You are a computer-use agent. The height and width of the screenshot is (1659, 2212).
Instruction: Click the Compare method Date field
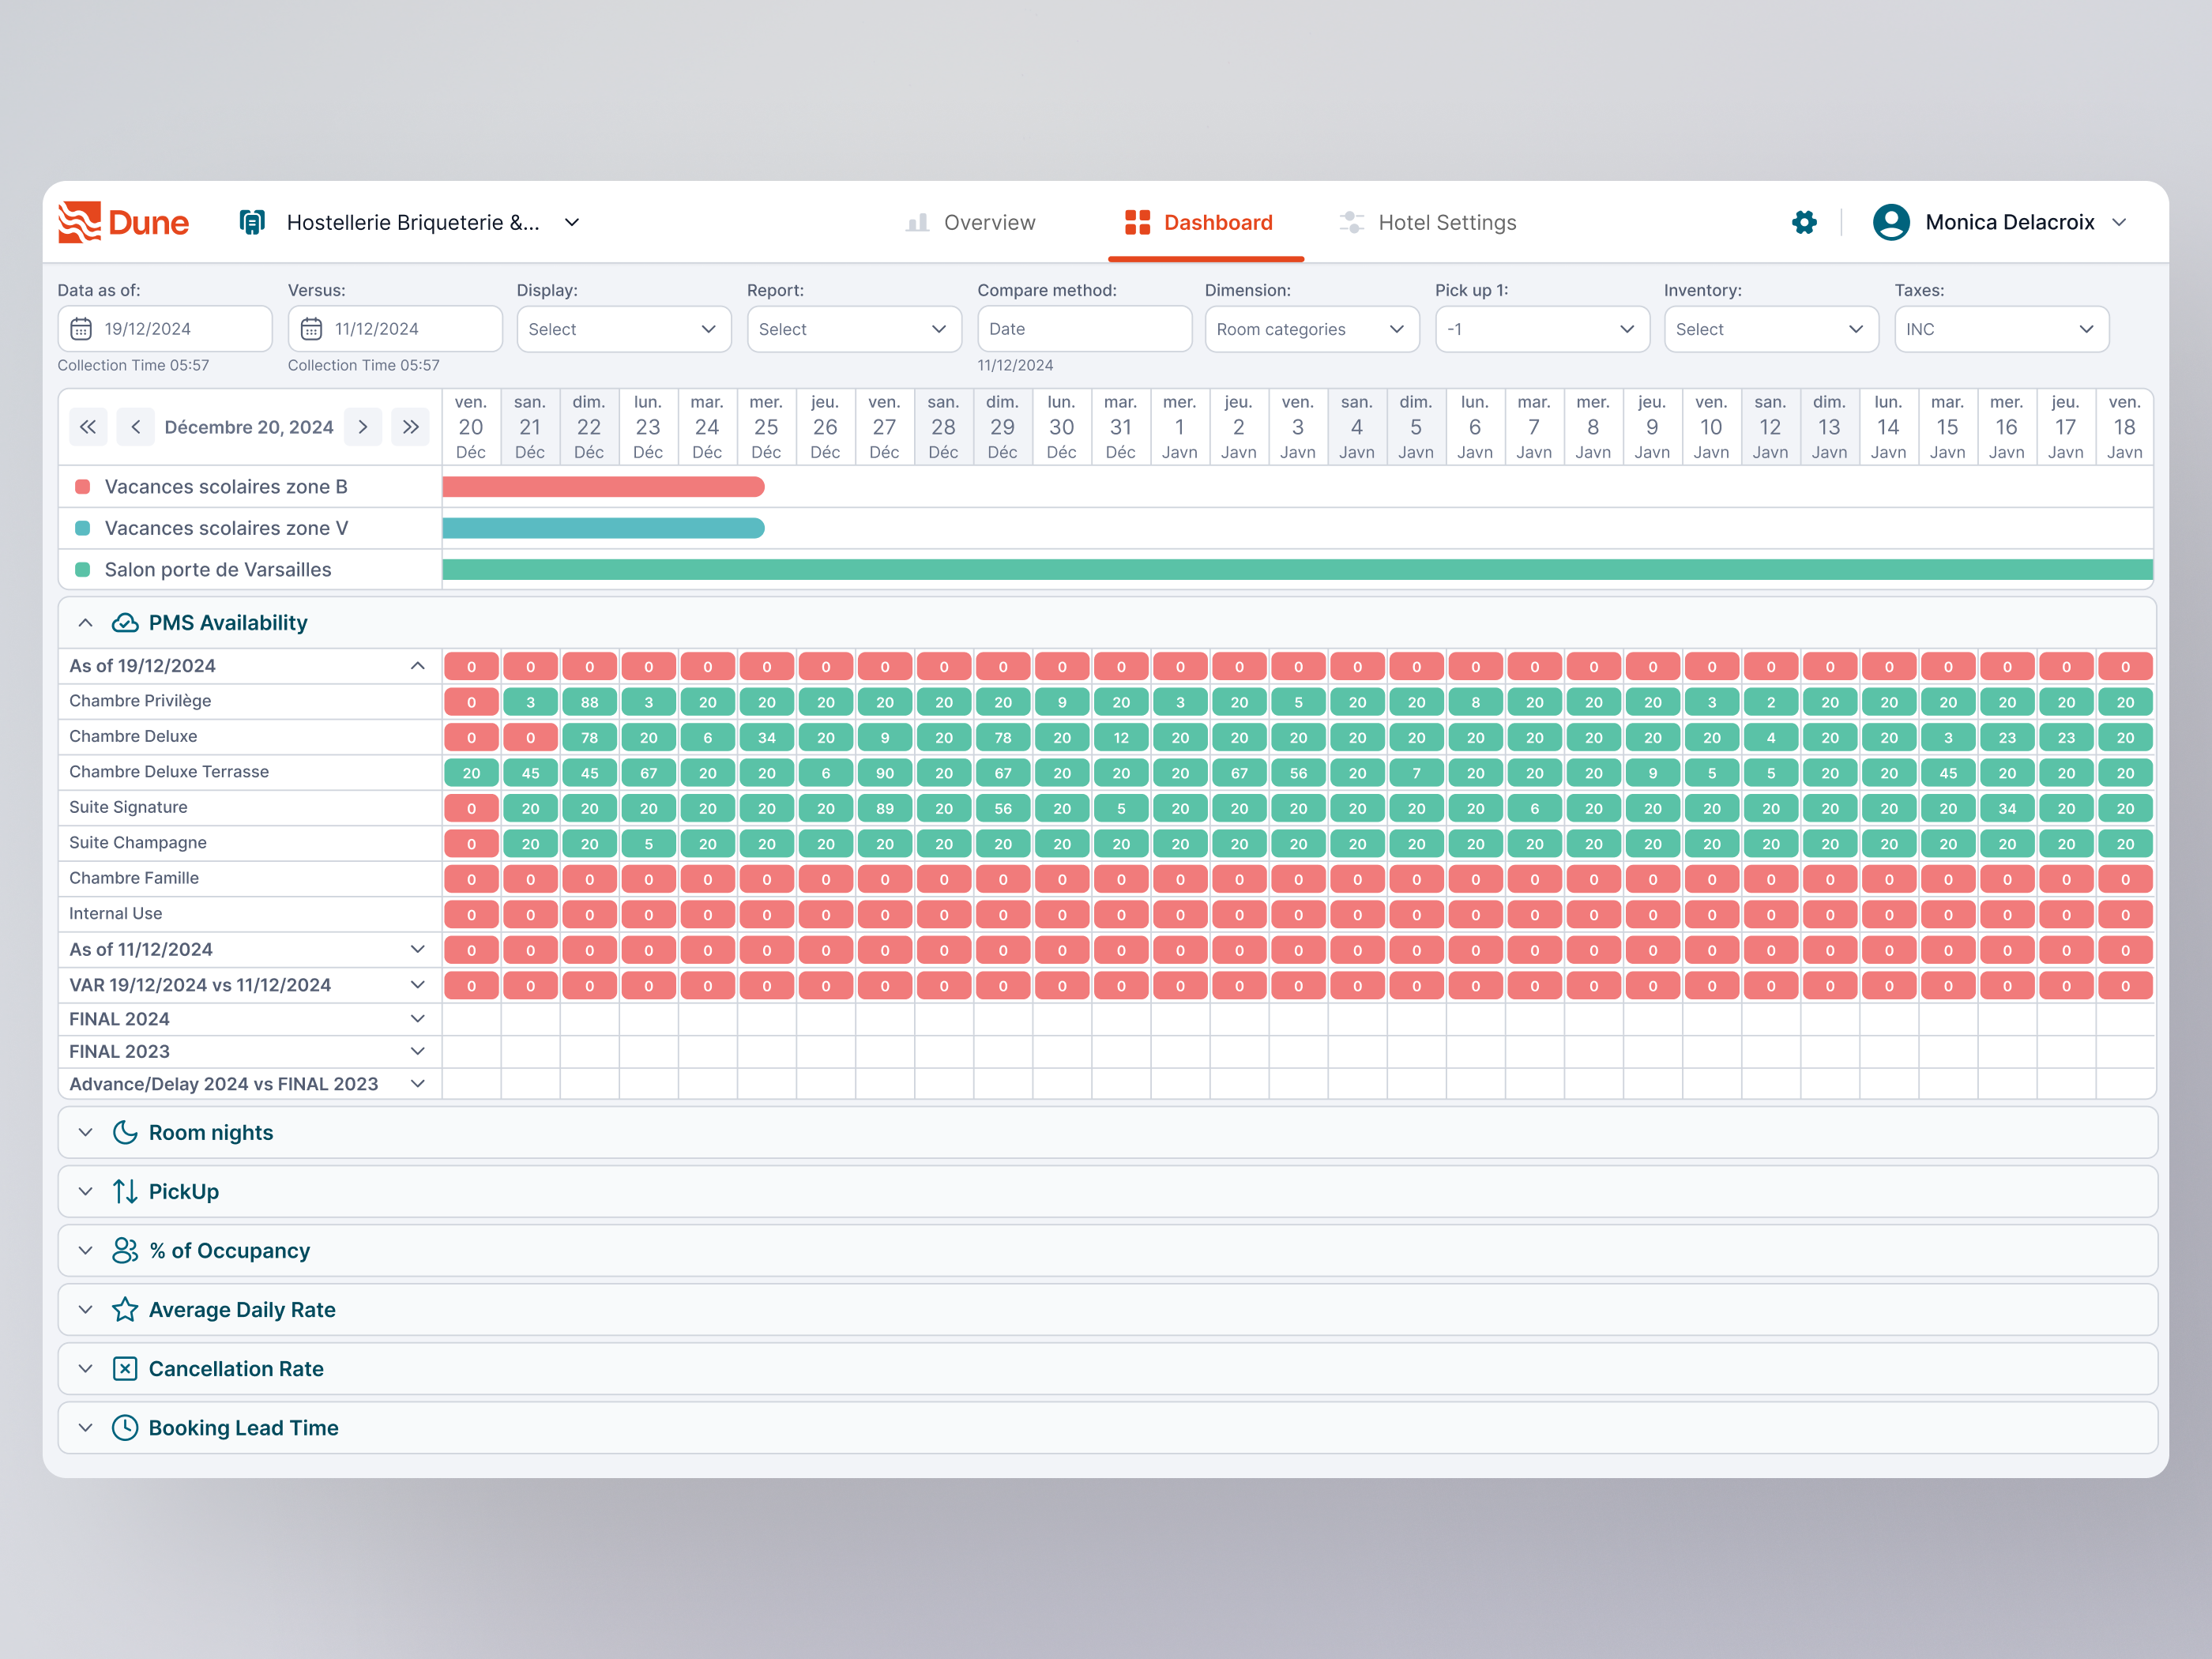pos(1083,329)
